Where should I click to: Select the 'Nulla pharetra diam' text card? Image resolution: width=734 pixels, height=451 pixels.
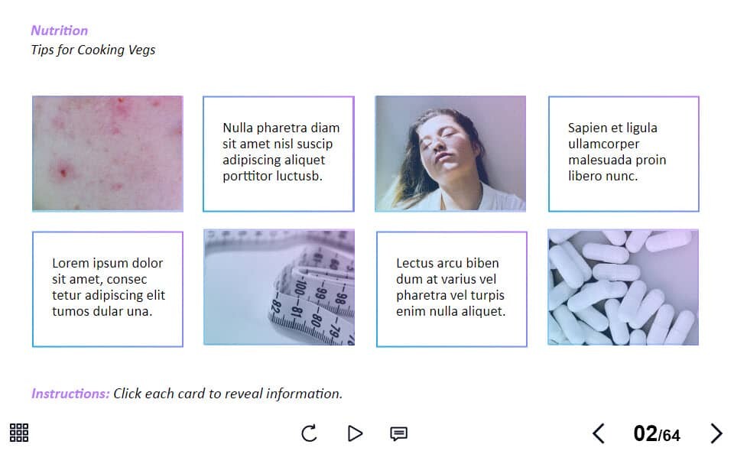coord(278,154)
